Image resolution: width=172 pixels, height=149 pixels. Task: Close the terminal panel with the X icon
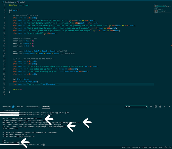[x=169, y=107]
